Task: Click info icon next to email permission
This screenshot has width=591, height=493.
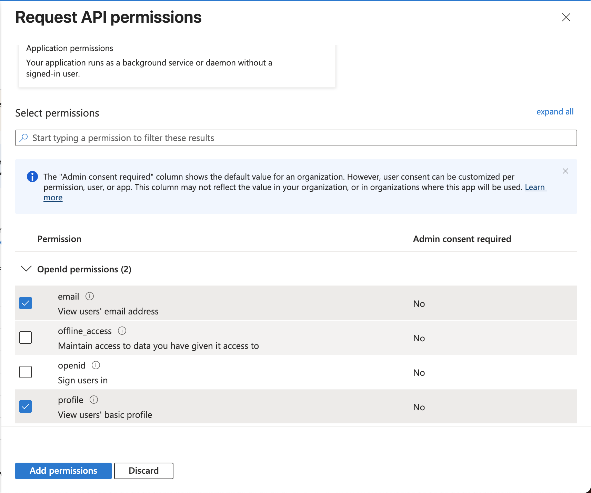Action: coord(90,296)
